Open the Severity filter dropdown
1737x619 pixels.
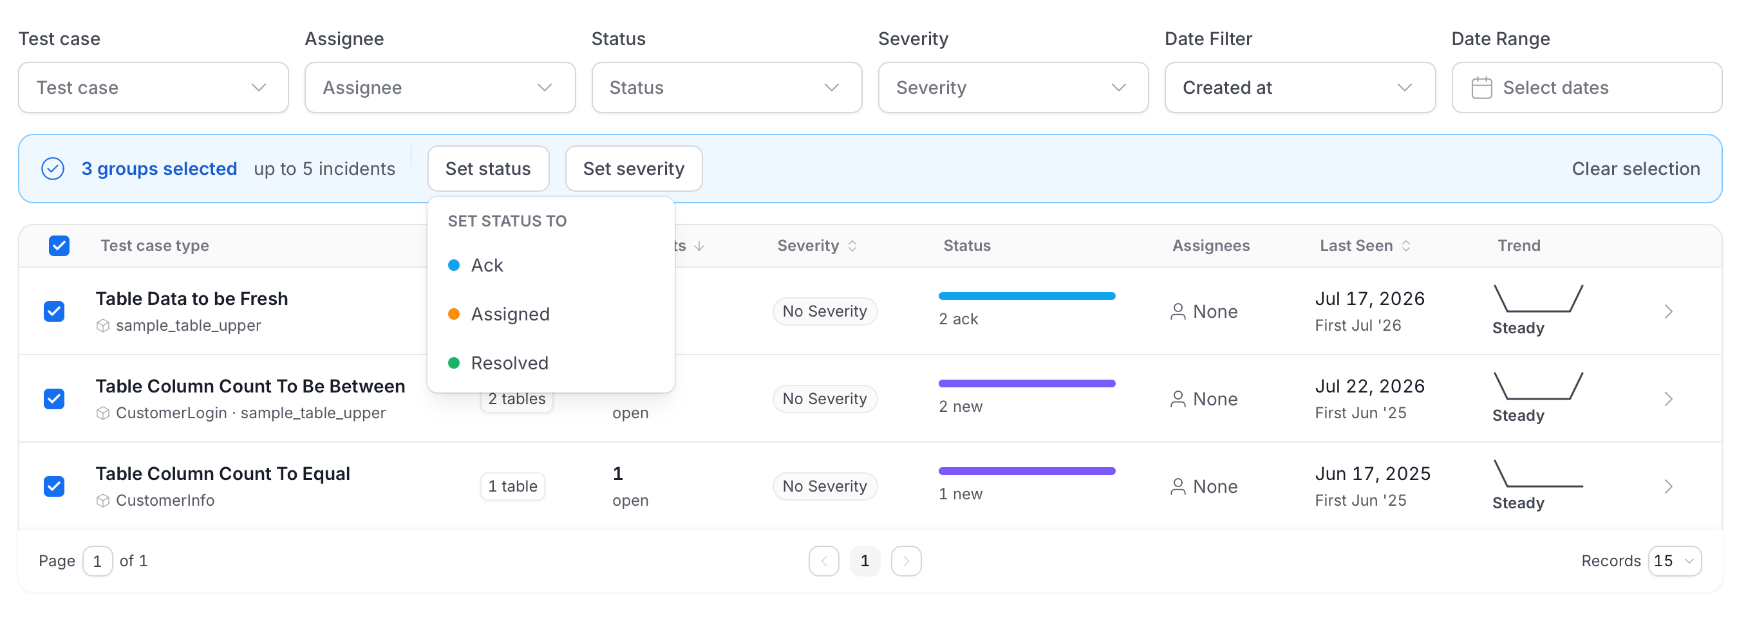pos(1013,88)
